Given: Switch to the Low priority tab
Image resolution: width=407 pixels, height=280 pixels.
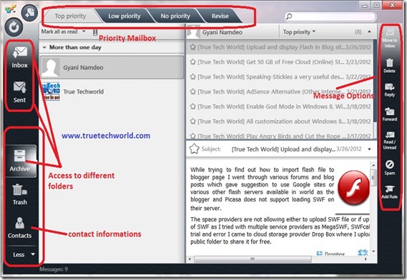Looking at the screenshot, I should click(x=124, y=16).
